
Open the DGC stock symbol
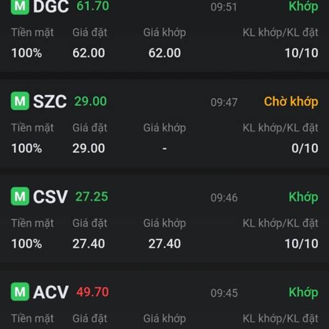pos(51,7)
